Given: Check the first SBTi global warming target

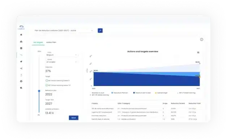Looking at the screenshot, I should 47,81.
